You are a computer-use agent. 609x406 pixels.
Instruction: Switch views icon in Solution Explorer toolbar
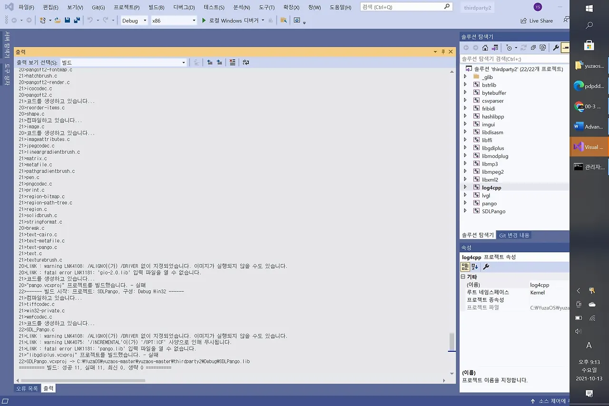click(495, 48)
